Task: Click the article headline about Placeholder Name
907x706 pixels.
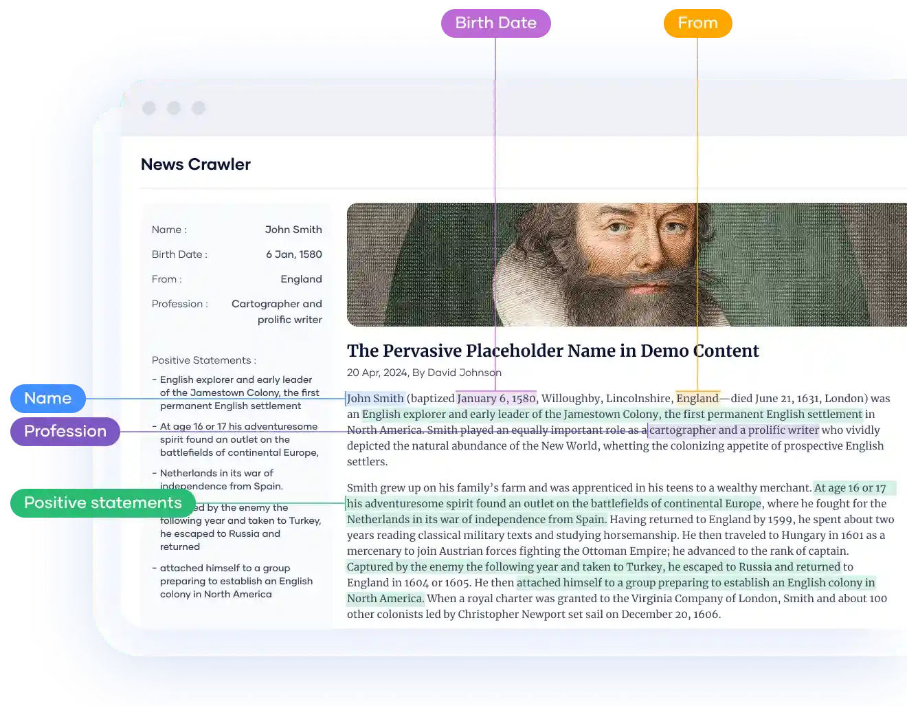Action: click(552, 351)
